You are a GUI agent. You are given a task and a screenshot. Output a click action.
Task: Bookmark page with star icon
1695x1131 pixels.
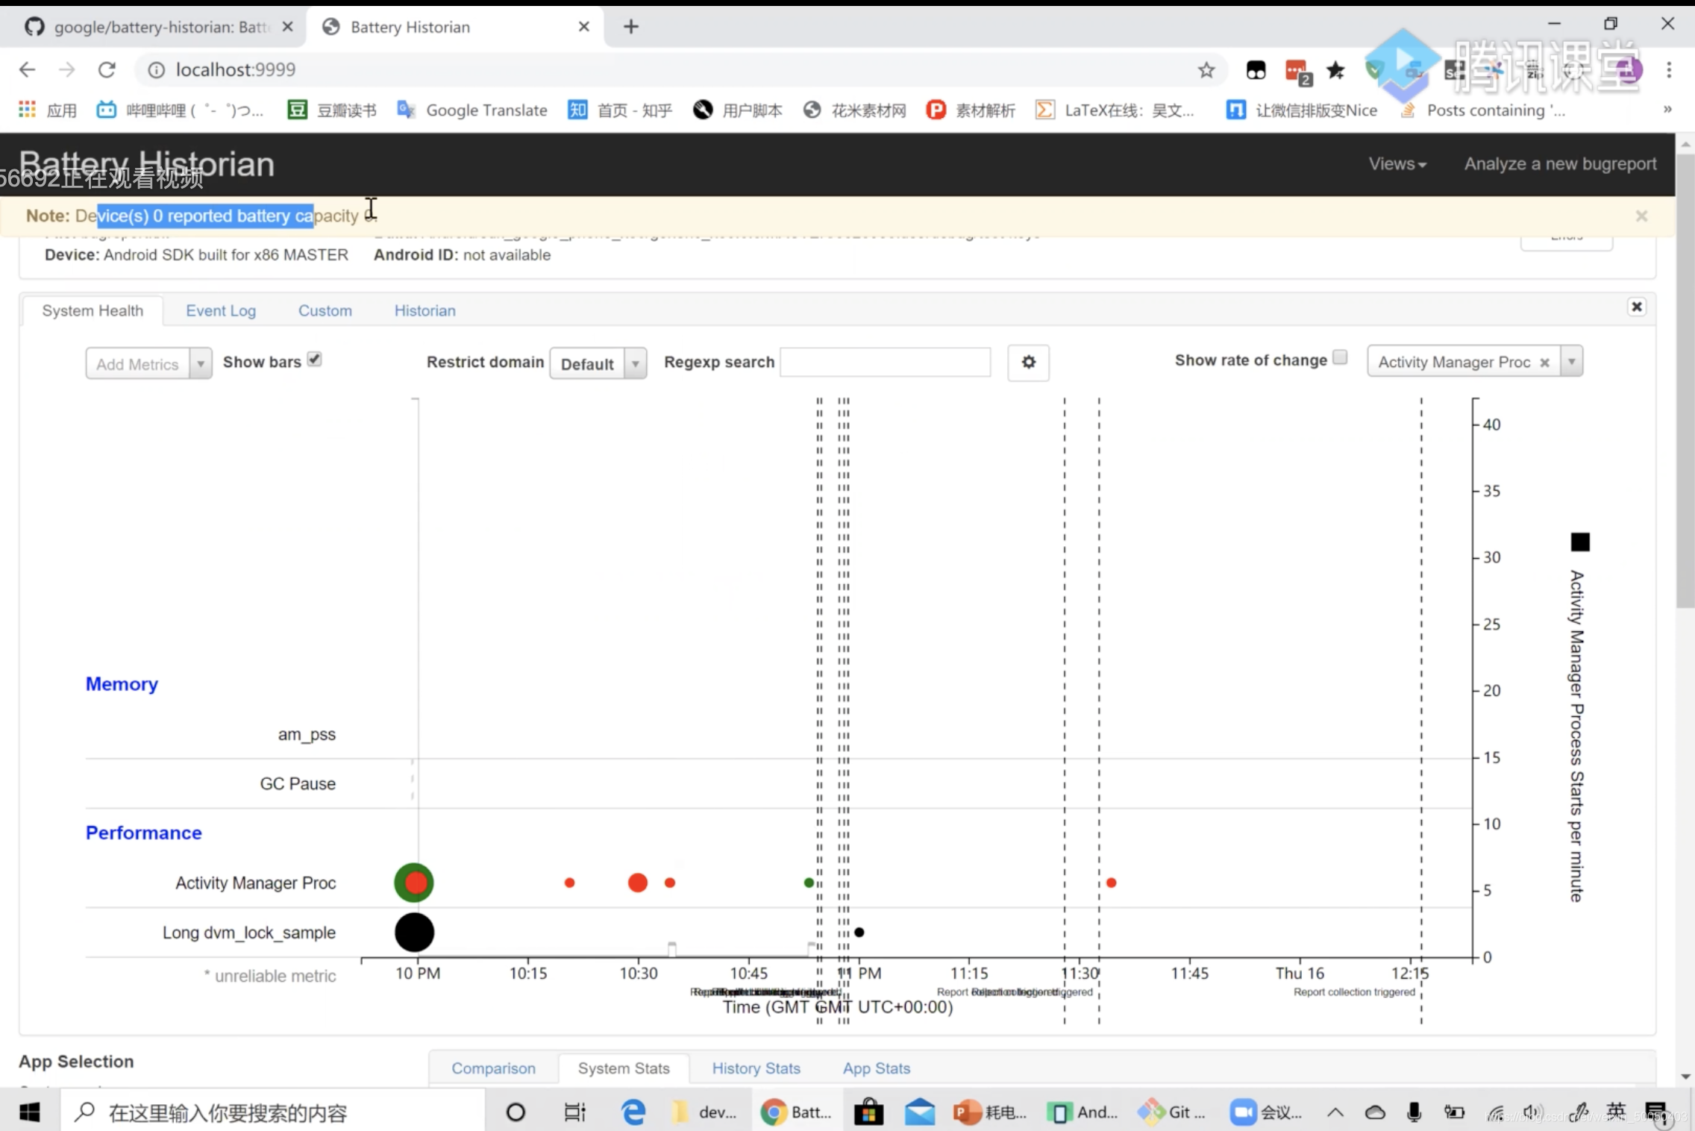click(x=1206, y=70)
